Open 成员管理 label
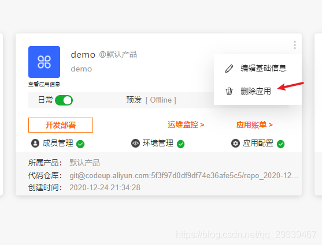The height and width of the screenshot is (245, 322). pyautogui.click(x=58, y=143)
